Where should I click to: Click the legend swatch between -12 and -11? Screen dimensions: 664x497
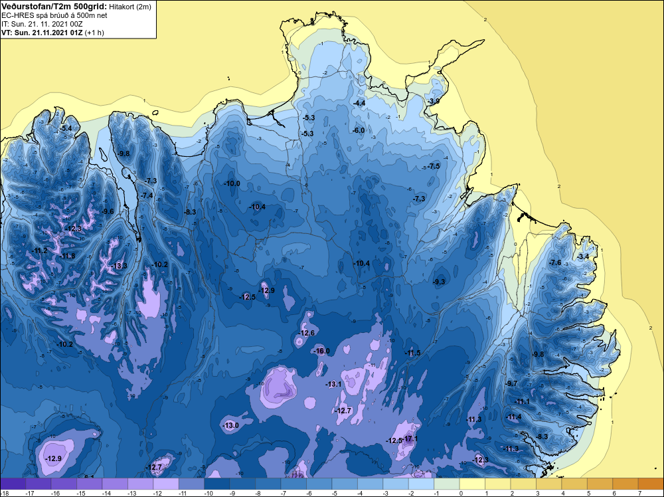(166, 484)
